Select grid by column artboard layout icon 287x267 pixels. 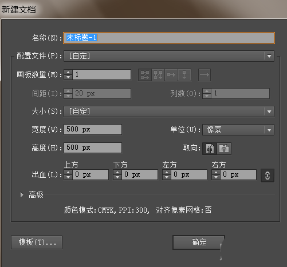point(158,75)
